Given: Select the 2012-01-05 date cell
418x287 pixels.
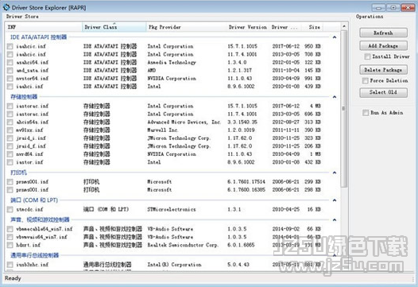Looking at the screenshot, I should pyautogui.click(x=286, y=63).
